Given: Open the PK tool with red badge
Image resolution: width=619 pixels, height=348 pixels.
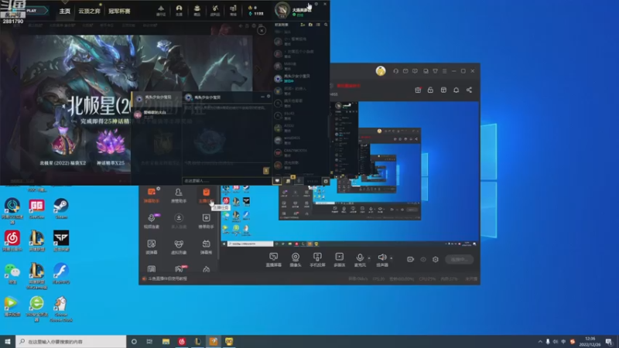Looking at the screenshot, I should 180,269.
